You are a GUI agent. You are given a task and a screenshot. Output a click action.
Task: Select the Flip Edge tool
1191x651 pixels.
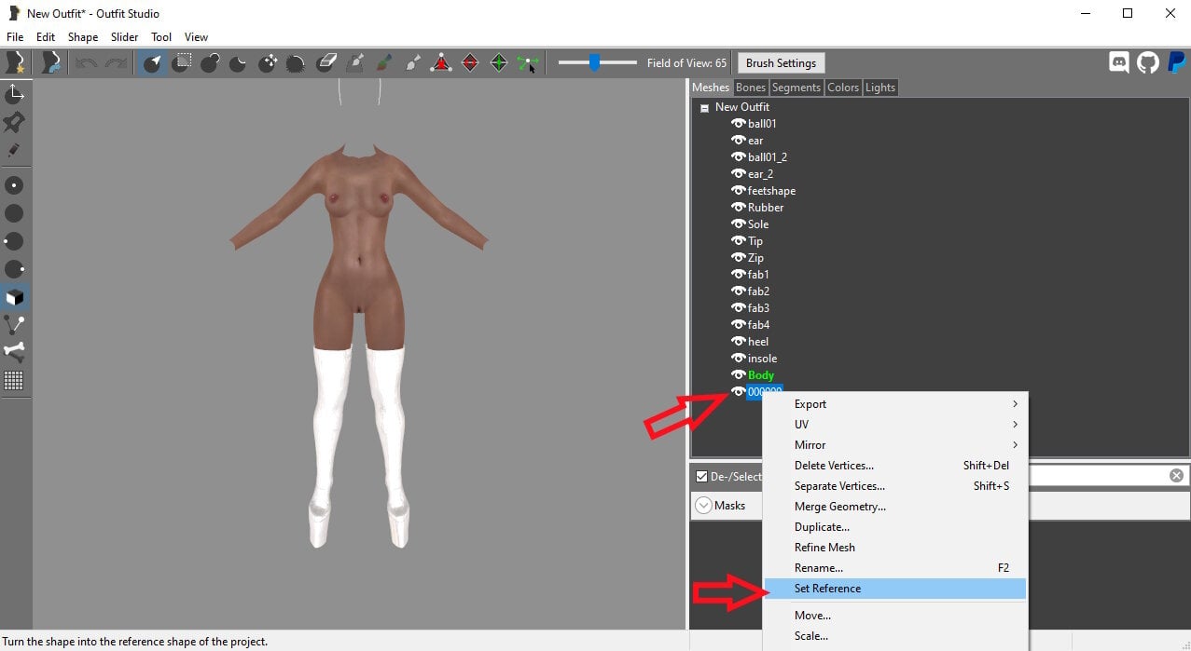click(470, 63)
